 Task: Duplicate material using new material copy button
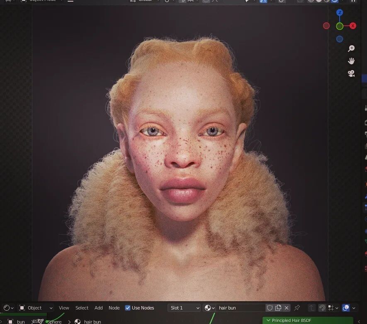point(278,308)
